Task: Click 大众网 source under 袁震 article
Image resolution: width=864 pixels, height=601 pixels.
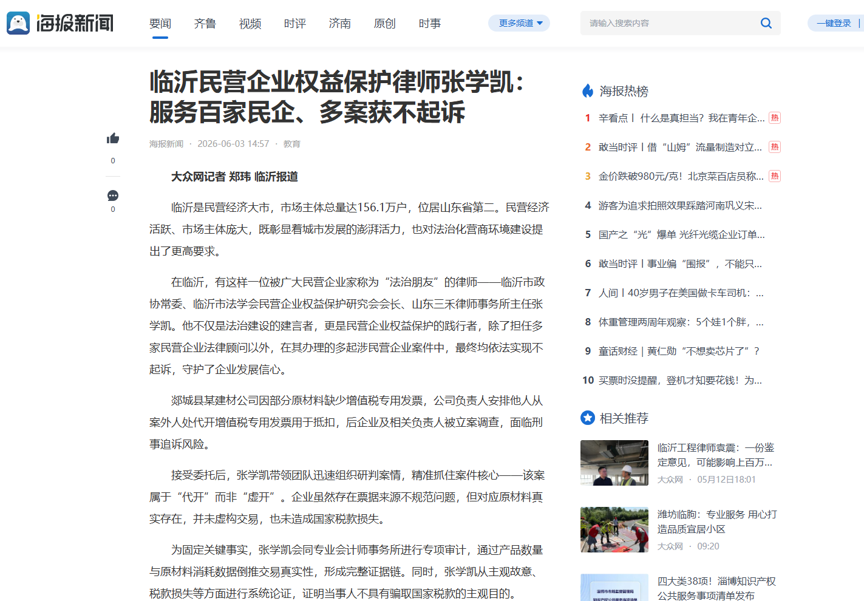Action: pyautogui.click(x=670, y=480)
